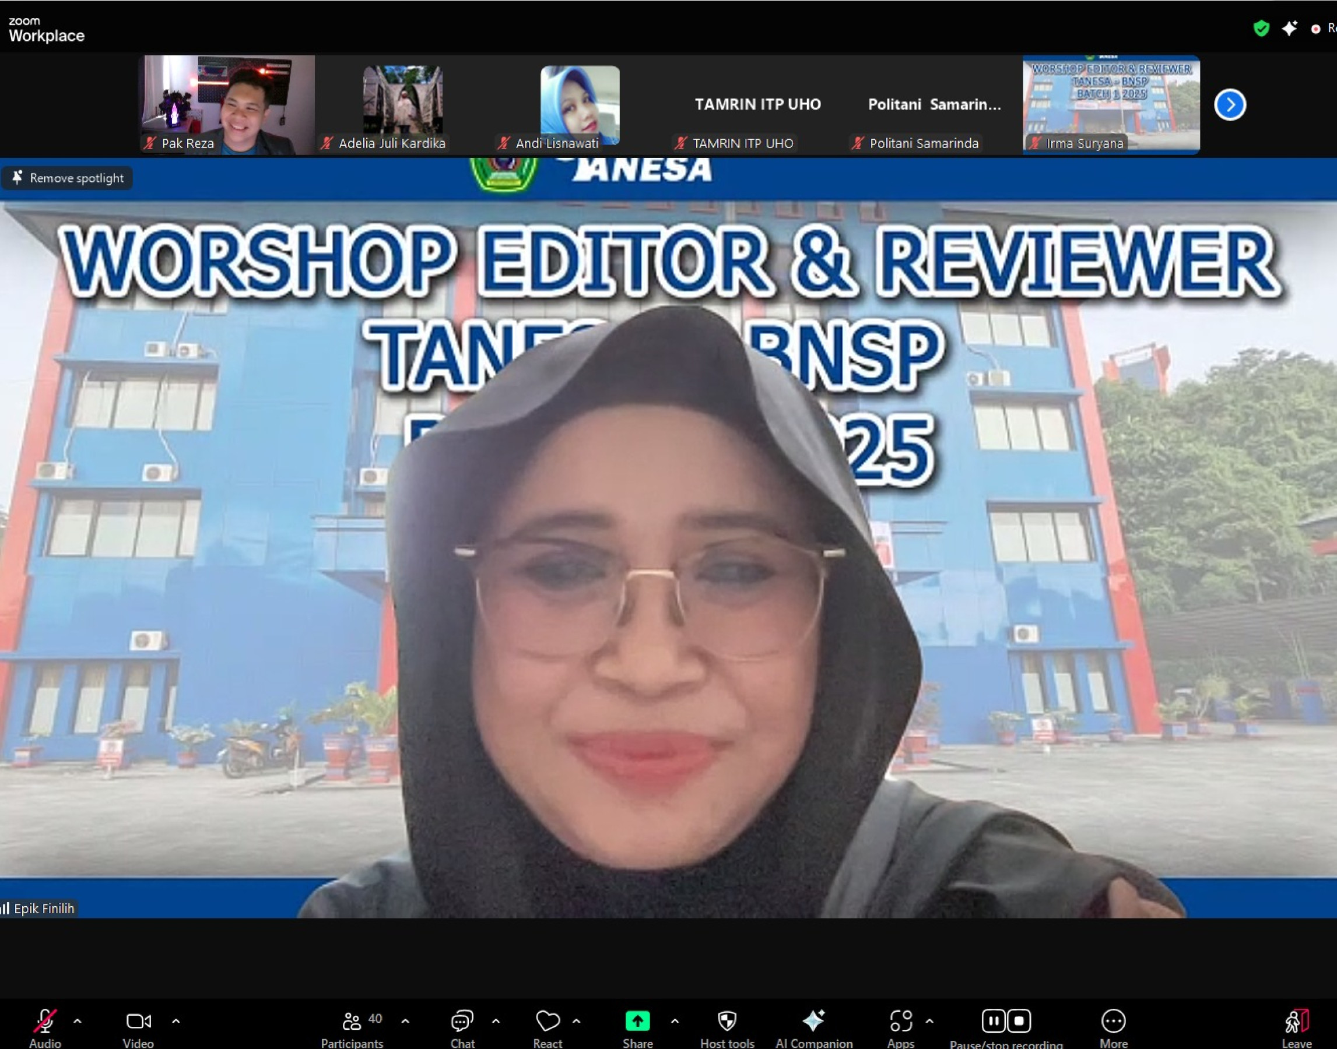Unmute the microphone with the Audio icon
The image size is (1337, 1049).
45,1021
